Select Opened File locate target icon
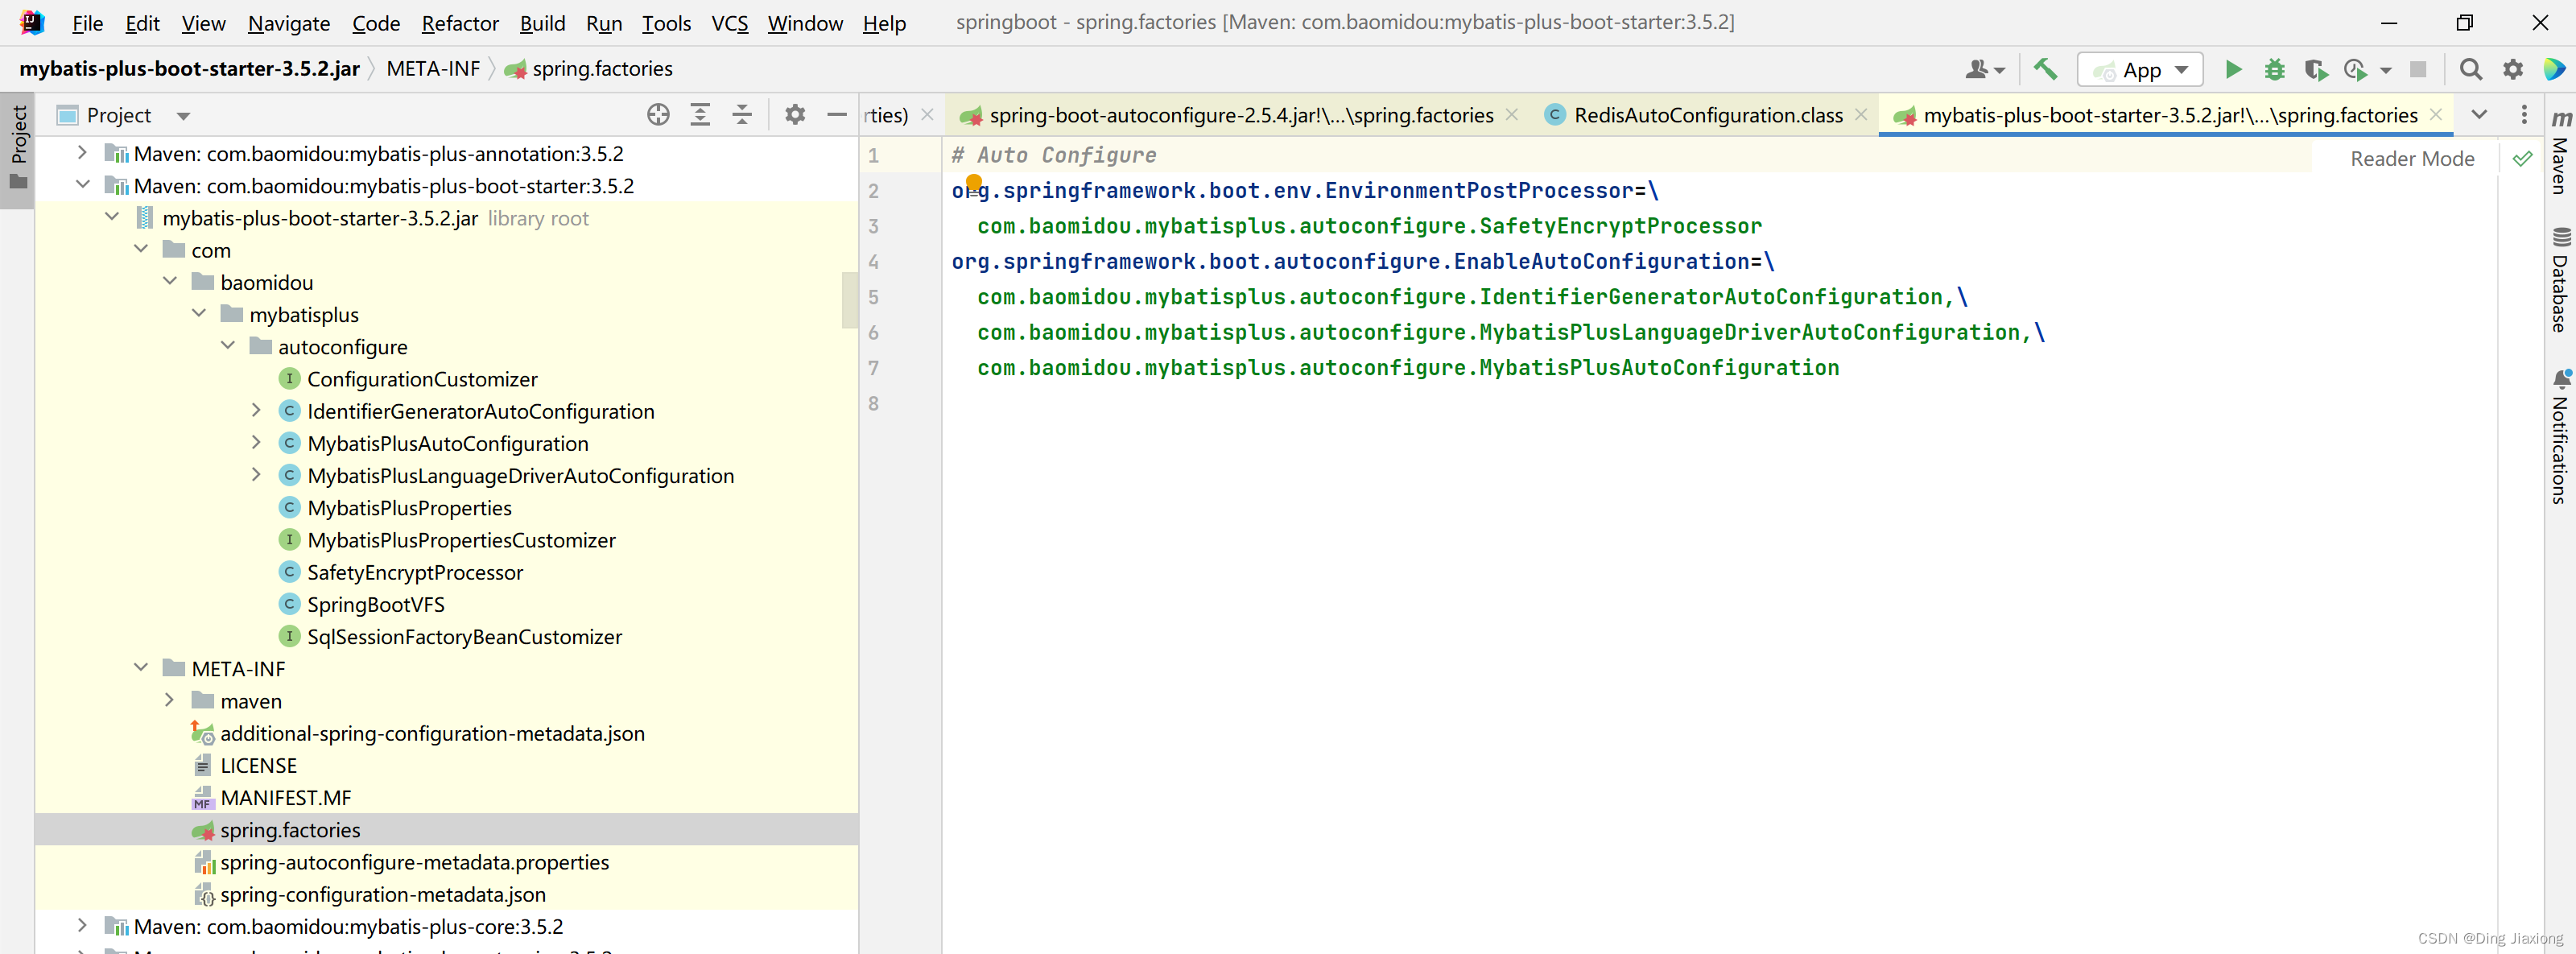 click(x=658, y=115)
